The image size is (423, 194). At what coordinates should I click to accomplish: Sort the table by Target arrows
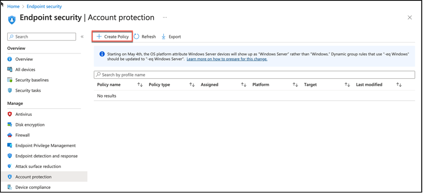point(347,85)
